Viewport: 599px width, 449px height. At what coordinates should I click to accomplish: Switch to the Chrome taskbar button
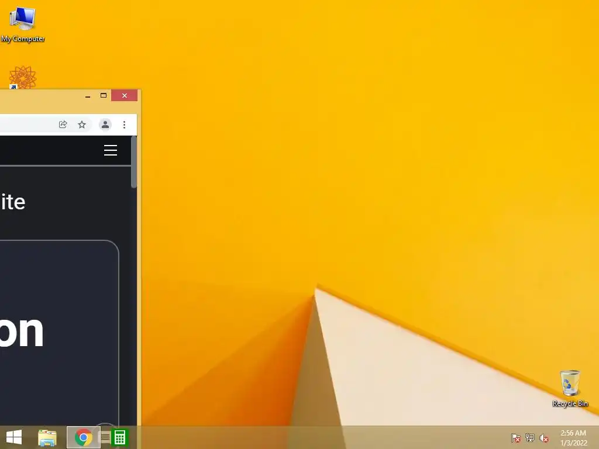tap(84, 437)
